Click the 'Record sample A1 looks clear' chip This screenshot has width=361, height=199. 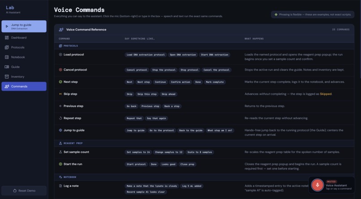point(146,192)
